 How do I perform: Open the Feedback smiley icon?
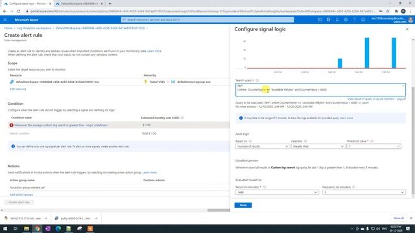pos(363,19)
